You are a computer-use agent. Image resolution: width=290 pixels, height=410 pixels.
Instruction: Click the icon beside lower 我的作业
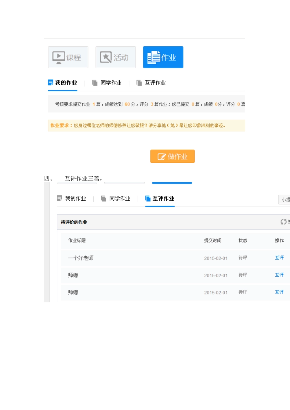click(60, 199)
